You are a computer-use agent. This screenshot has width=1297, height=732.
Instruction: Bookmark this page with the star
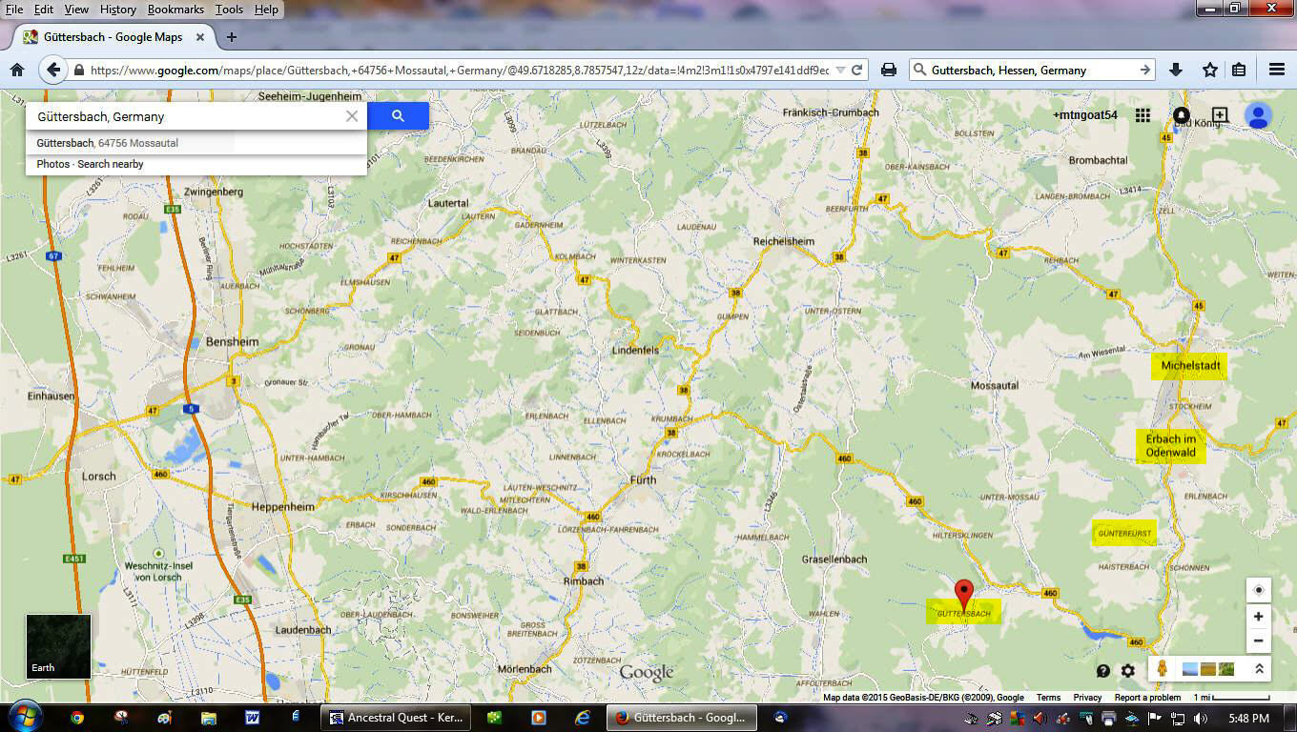(1209, 70)
